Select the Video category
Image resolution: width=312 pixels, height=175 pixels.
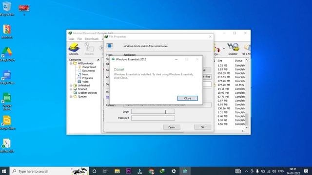pyautogui.click(x=85, y=82)
